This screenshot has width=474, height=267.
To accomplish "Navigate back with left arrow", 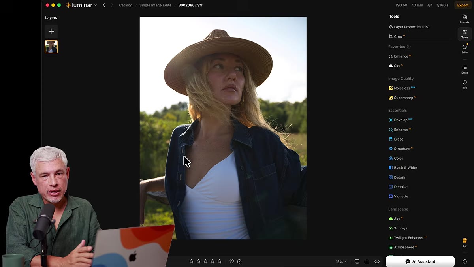I will click(104, 5).
